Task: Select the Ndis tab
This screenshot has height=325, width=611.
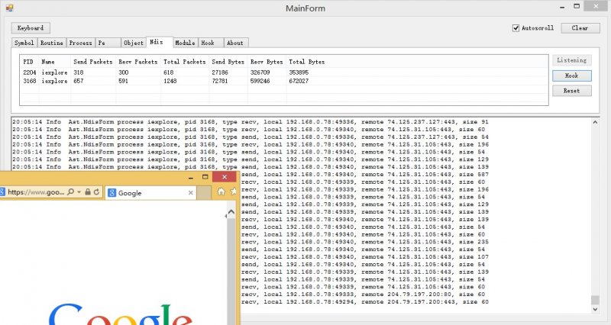Action: click(x=160, y=42)
